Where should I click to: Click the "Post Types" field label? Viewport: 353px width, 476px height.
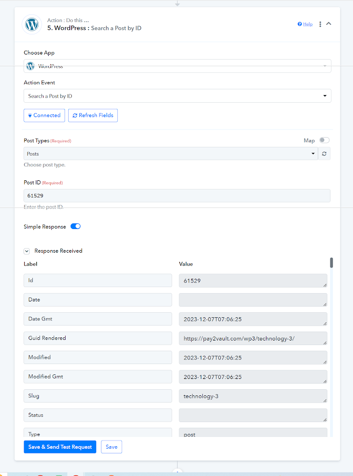point(36,141)
